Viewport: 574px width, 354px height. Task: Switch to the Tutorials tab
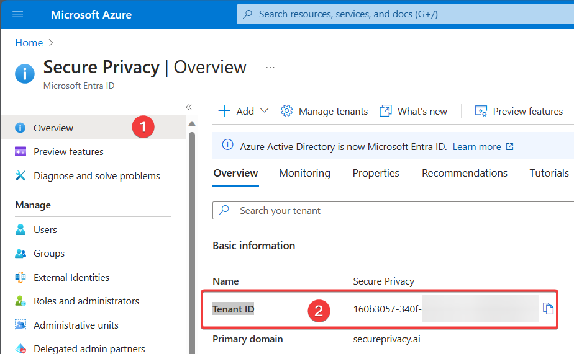click(549, 173)
